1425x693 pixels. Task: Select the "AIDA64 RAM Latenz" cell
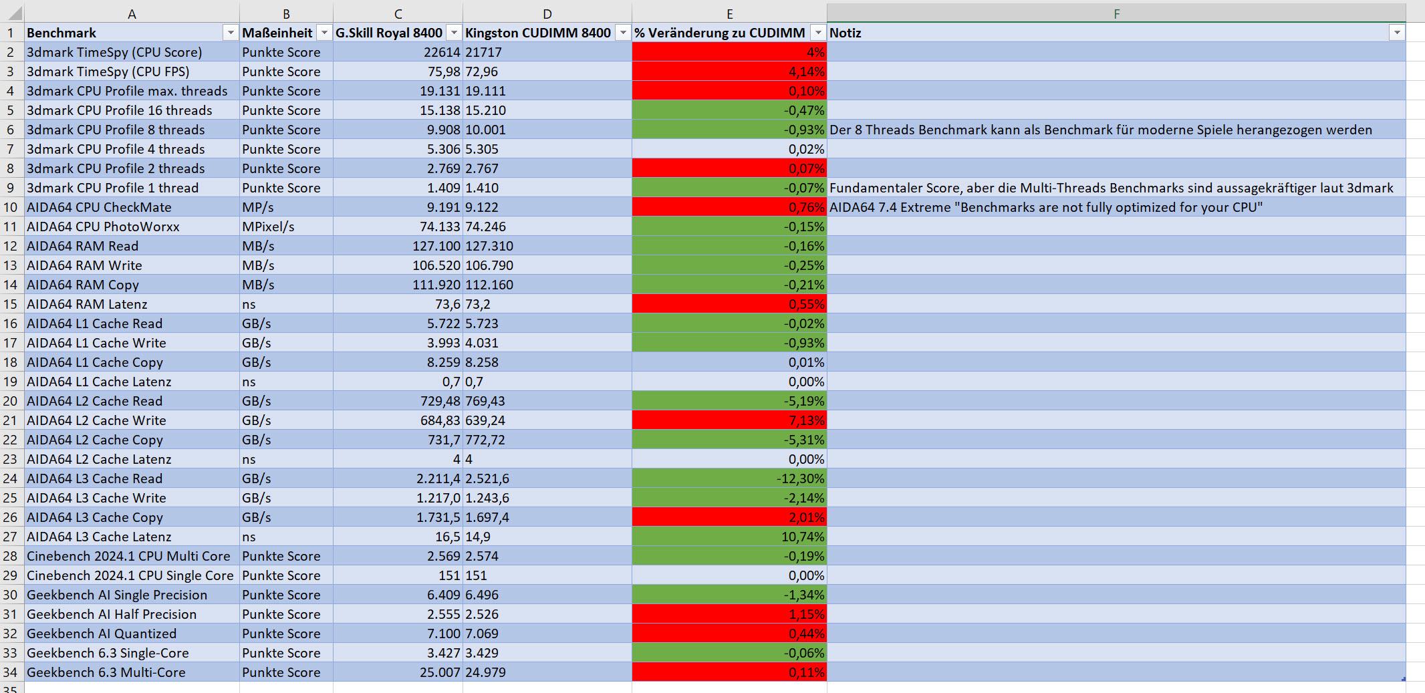(132, 304)
